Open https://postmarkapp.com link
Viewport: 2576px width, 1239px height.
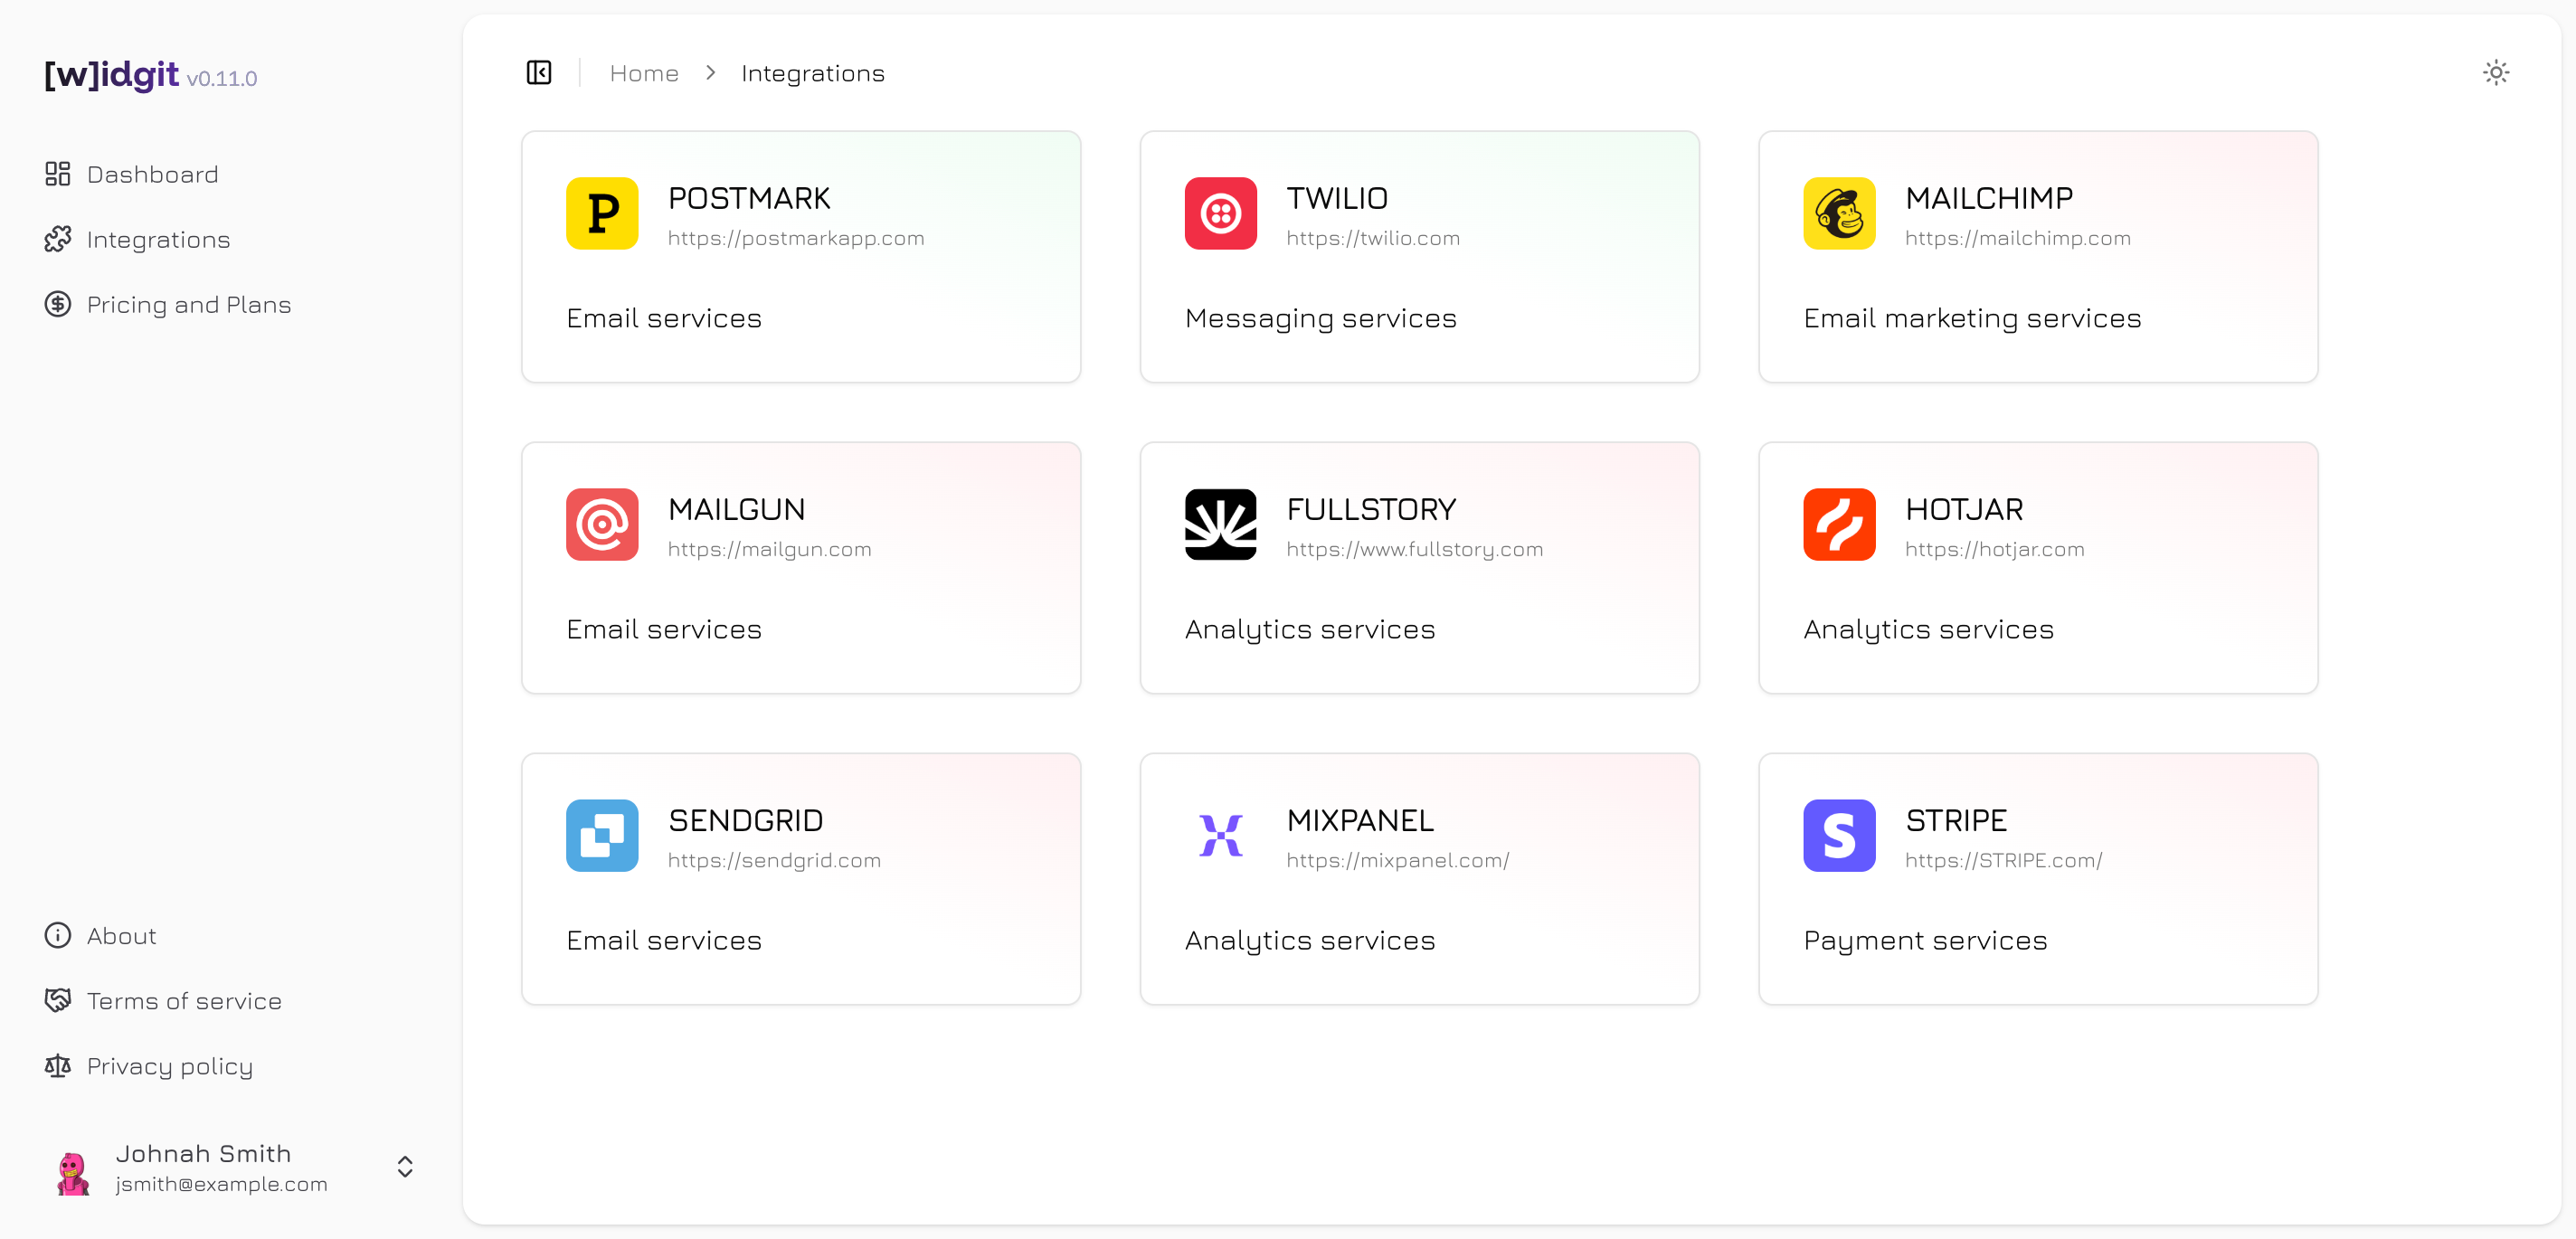[x=796, y=238]
